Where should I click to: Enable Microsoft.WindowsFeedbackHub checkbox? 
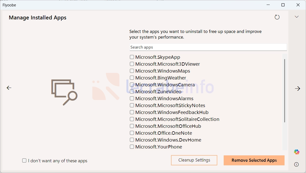tap(132, 112)
